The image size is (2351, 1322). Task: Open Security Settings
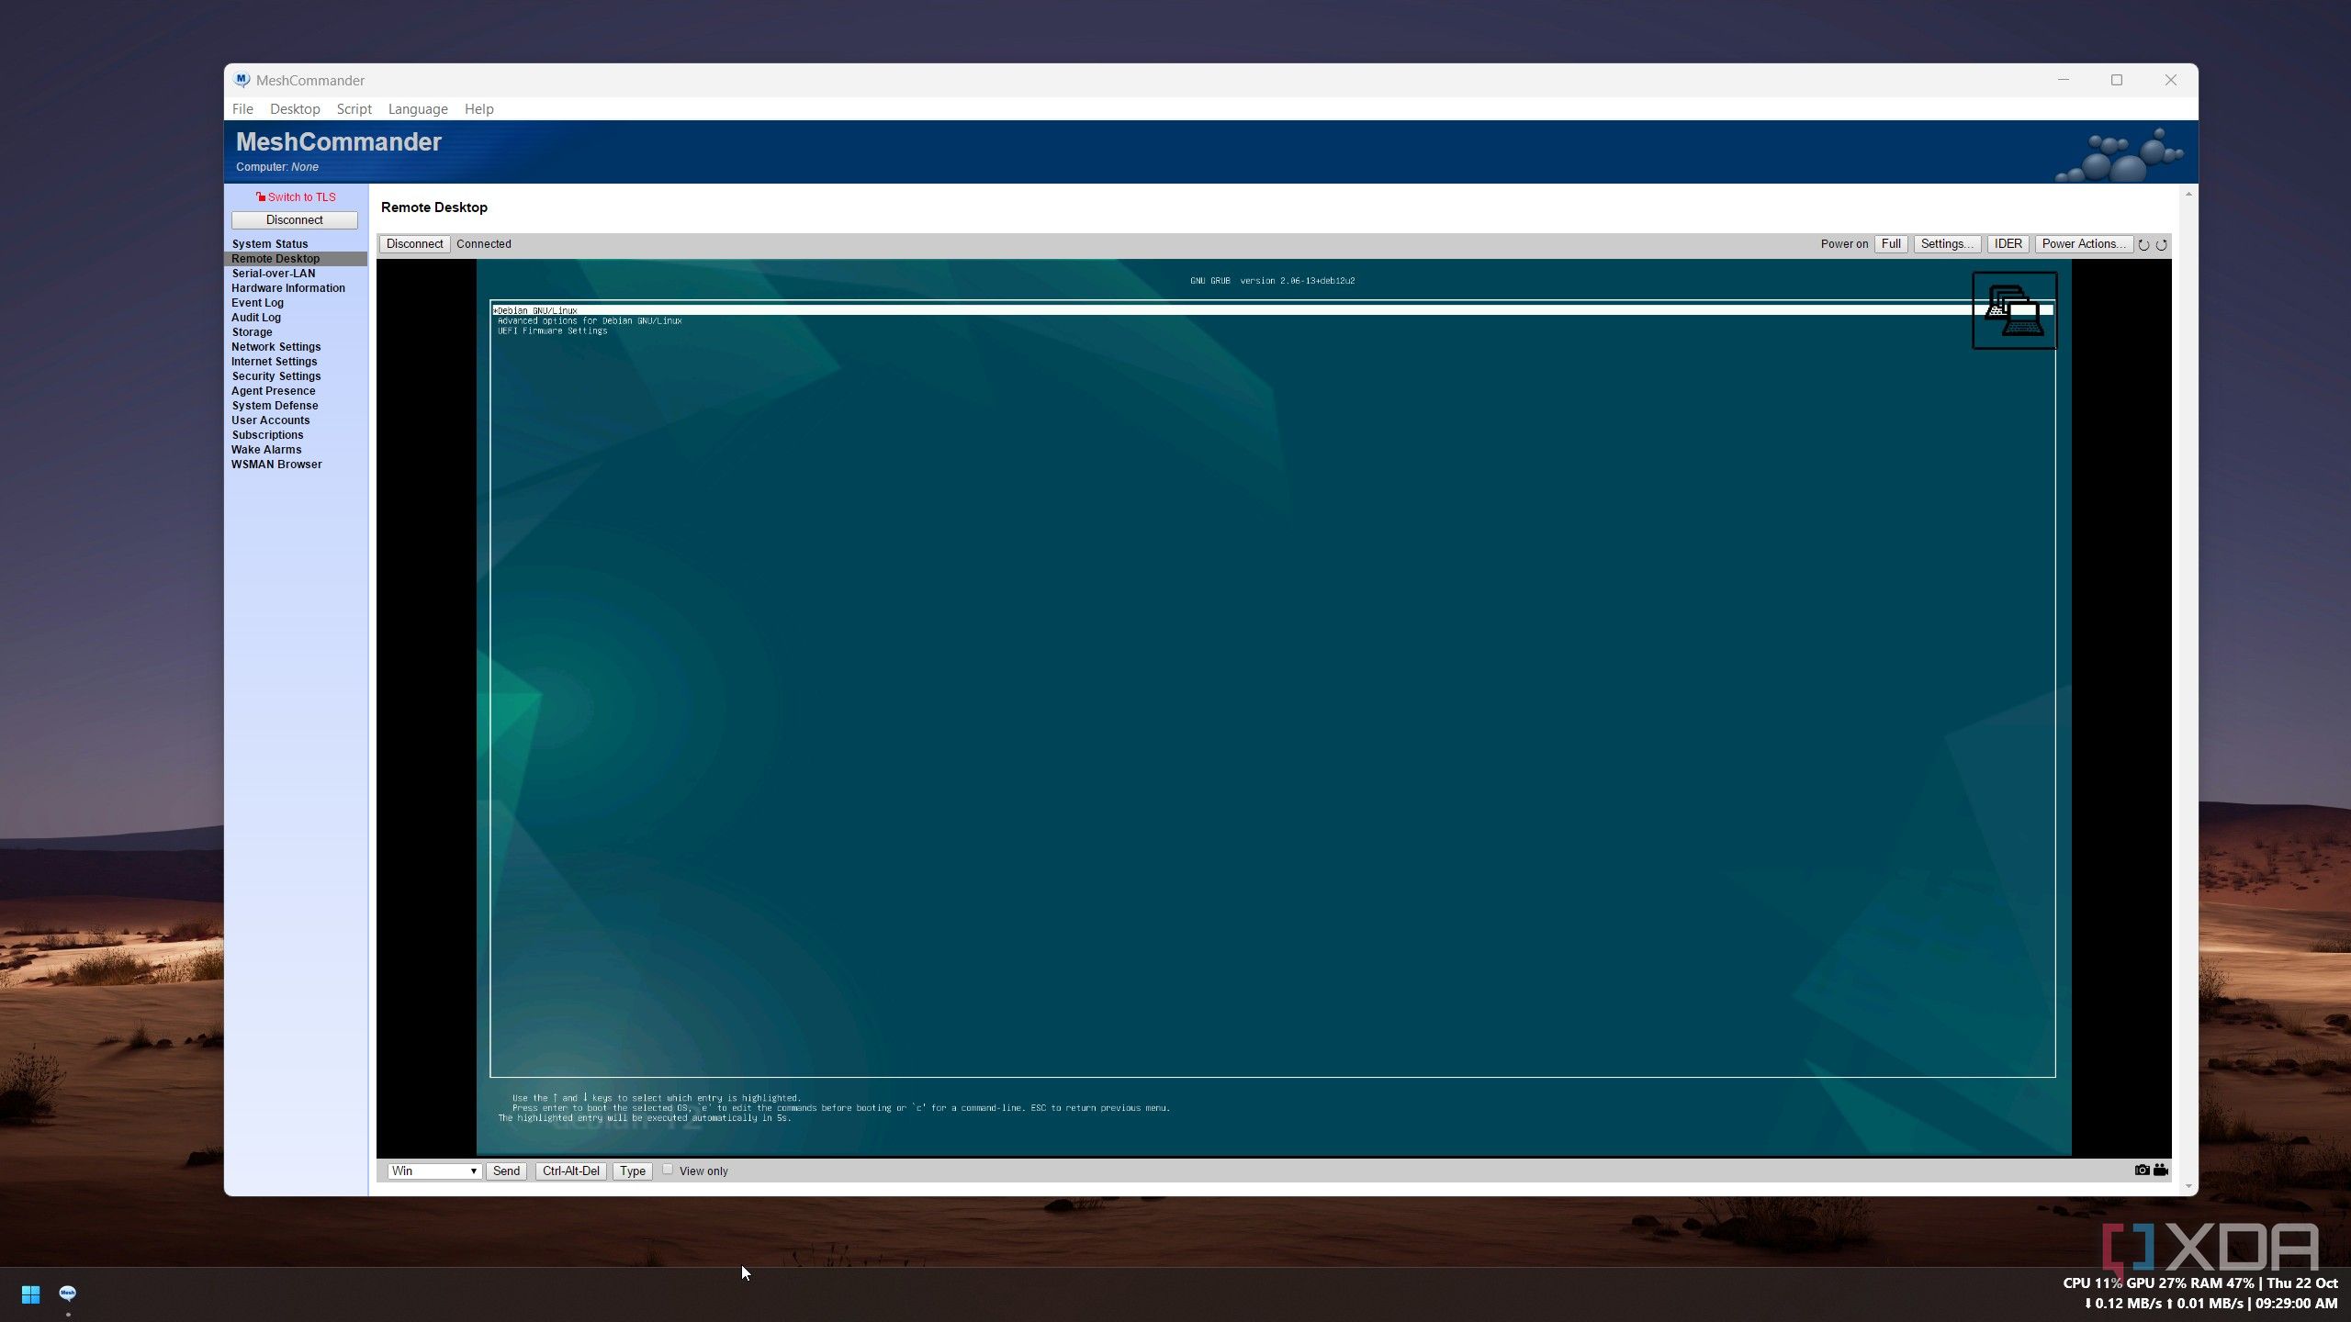(276, 376)
